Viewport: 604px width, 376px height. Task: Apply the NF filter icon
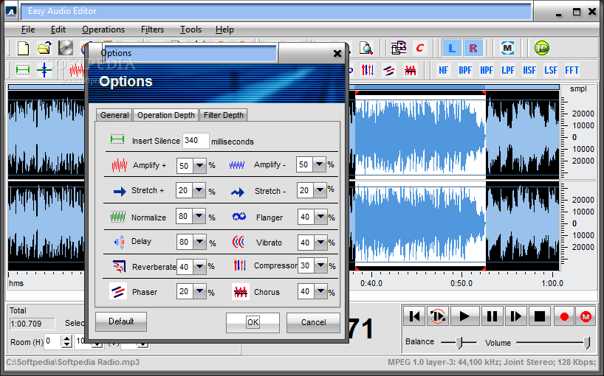pos(443,70)
